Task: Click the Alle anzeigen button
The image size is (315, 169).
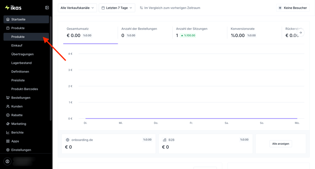Action: (x=281, y=143)
